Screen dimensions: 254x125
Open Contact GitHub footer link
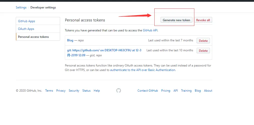click(x=148, y=91)
